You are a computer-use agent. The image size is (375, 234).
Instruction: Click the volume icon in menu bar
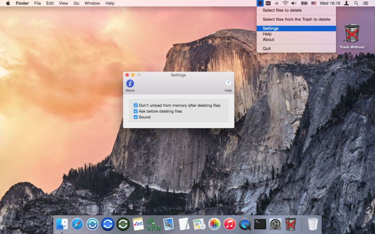tap(294, 3)
